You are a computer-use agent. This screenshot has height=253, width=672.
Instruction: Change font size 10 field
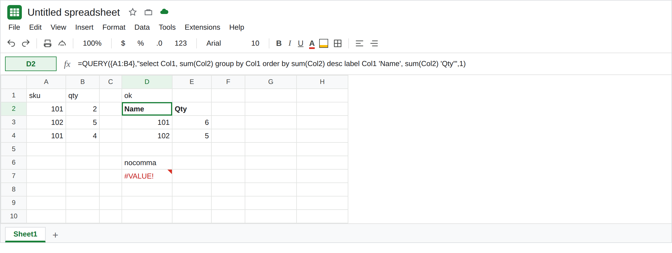(255, 43)
